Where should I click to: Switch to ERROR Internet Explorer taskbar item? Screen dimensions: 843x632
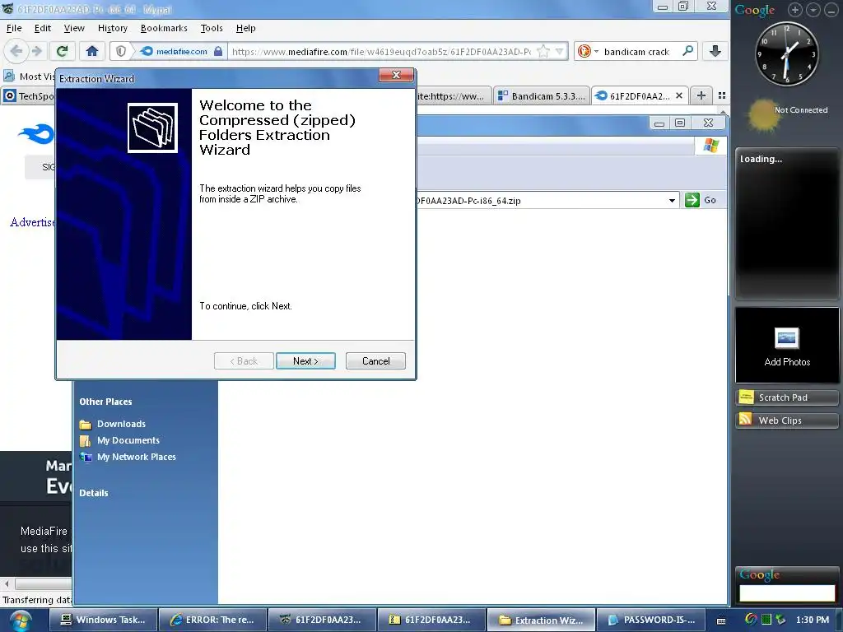point(213,620)
